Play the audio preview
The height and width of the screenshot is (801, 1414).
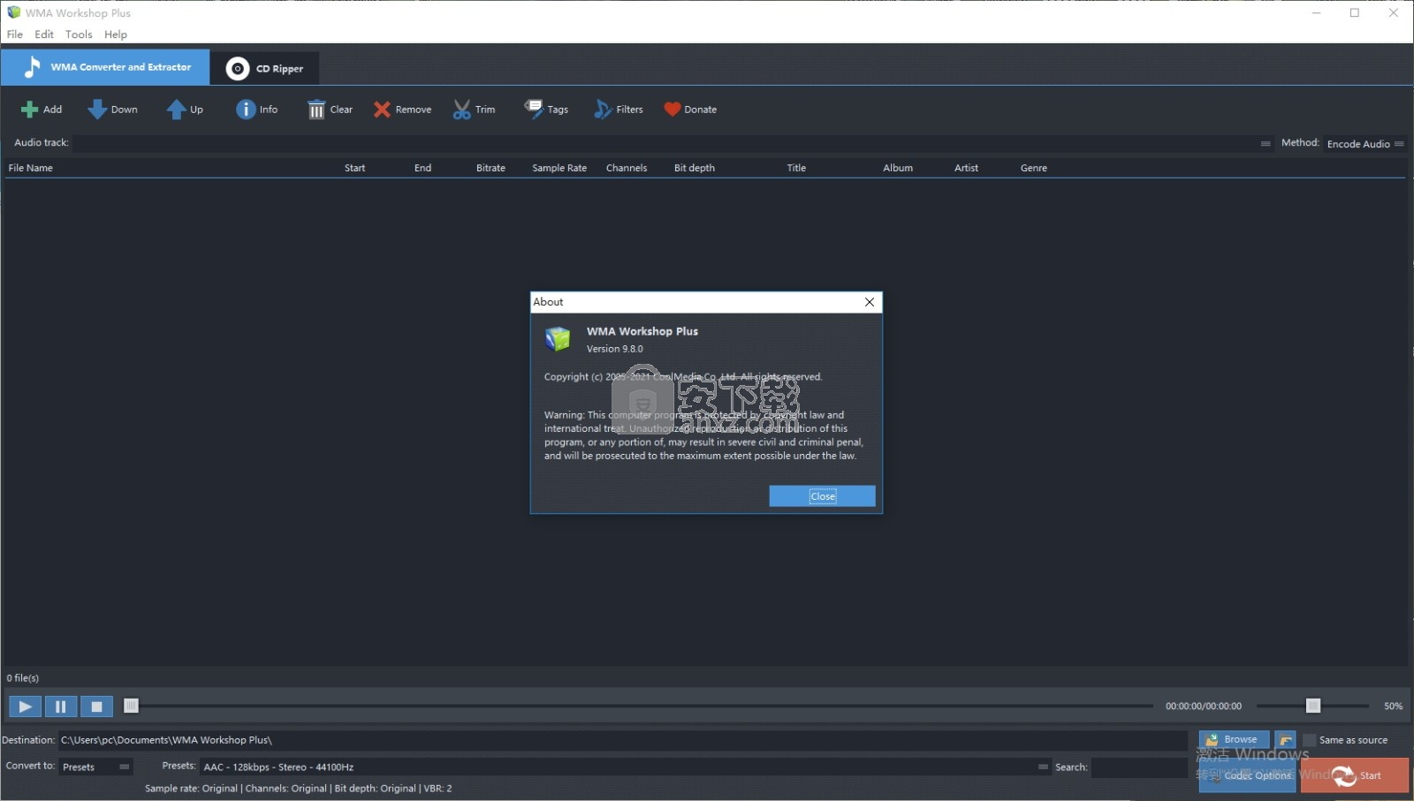[25, 707]
